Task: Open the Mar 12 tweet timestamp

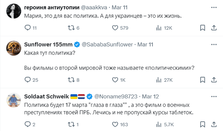Action: pyautogui.click(x=149, y=97)
